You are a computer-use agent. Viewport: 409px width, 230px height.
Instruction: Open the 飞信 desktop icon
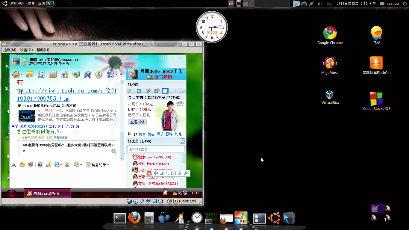377,35
